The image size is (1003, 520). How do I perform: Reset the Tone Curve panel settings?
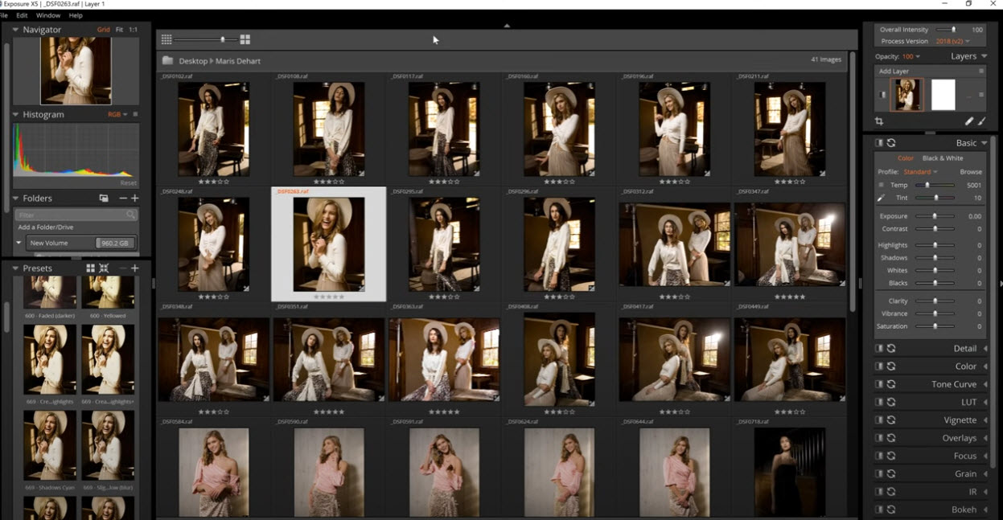891,384
